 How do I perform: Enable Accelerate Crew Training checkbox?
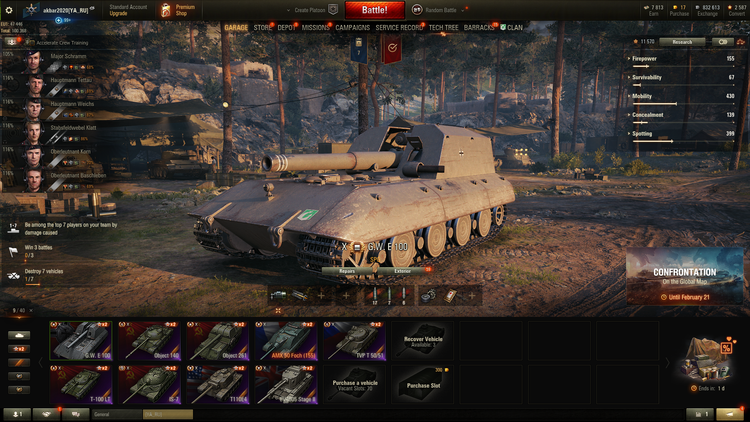32,43
